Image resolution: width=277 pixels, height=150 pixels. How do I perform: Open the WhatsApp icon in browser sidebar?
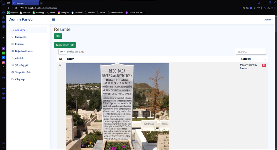pos(4,53)
